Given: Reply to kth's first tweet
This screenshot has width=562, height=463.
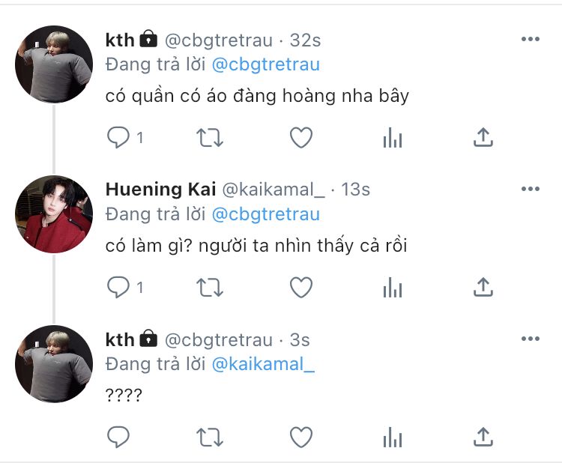Looking at the screenshot, I should click(x=118, y=137).
